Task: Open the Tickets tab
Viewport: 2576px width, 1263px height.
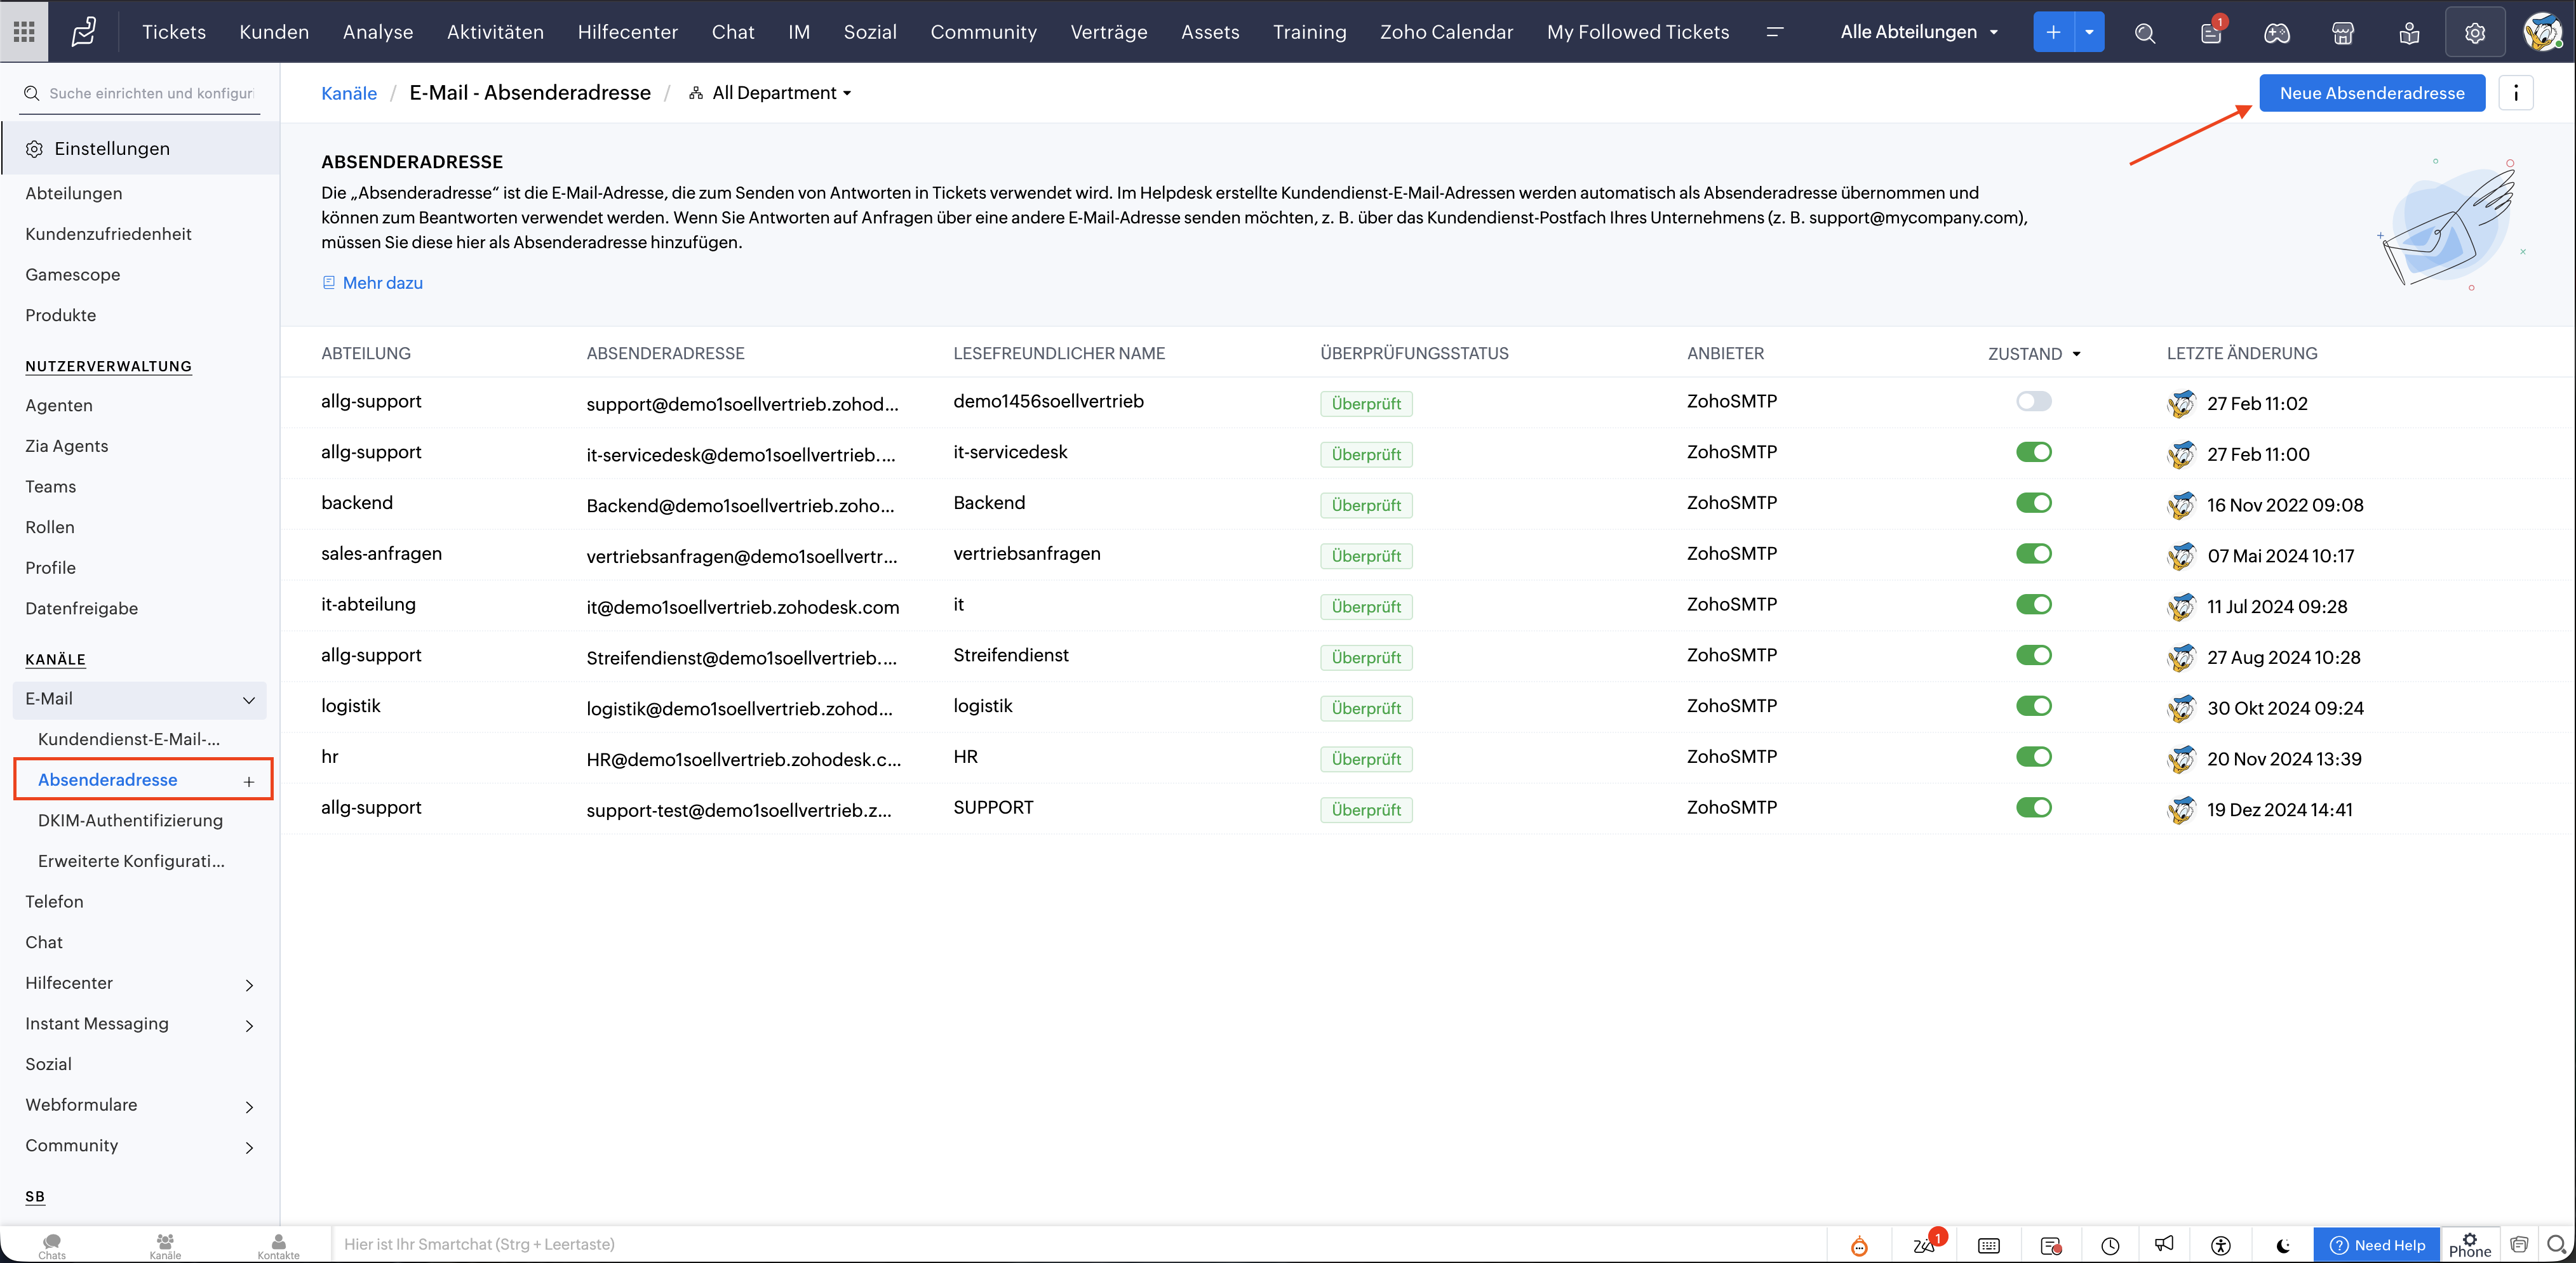Action: [173, 32]
